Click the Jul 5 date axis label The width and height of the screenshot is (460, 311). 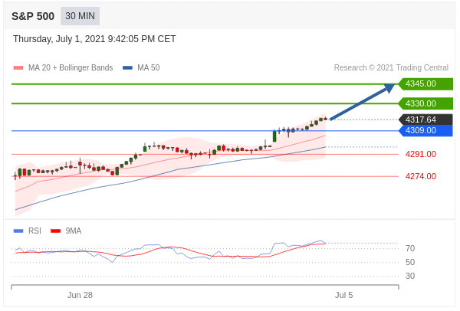pos(343,295)
